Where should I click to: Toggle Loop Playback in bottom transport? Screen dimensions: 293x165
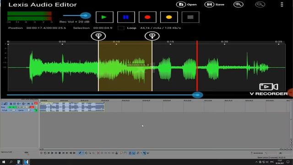point(45,153)
